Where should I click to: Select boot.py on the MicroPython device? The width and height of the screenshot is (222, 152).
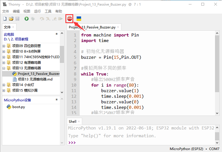[18, 107]
